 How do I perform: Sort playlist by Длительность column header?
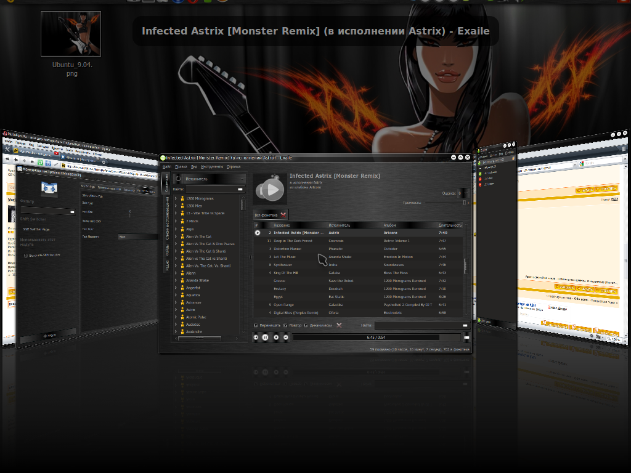tap(450, 225)
